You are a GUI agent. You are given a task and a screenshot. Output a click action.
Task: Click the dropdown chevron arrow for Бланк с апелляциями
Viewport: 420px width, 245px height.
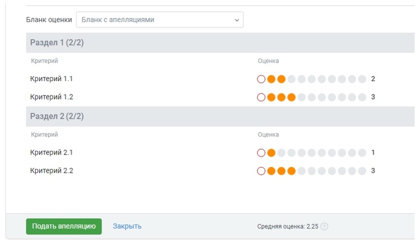coord(236,20)
